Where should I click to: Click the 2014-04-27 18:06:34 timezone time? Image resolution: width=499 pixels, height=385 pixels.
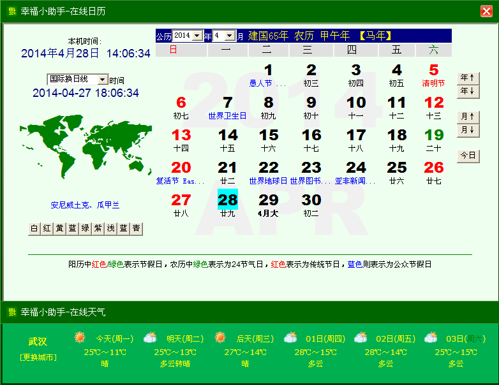[x=86, y=93]
